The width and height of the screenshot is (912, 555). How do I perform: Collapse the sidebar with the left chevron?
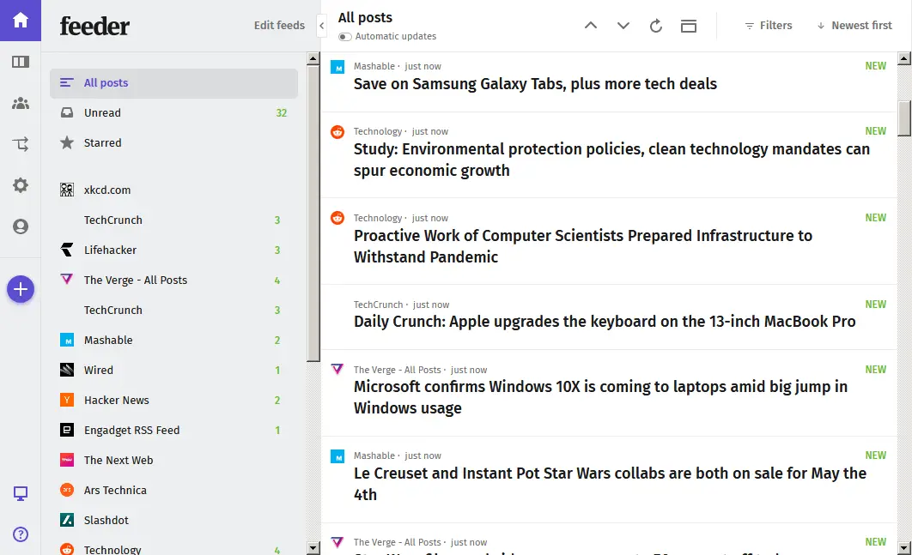[x=322, y=26]
